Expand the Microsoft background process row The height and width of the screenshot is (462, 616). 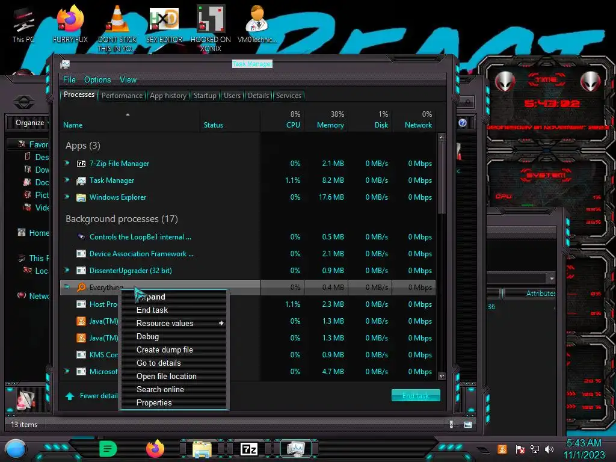pos(67,371)
